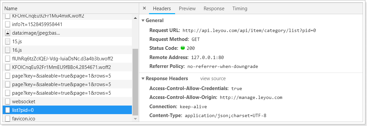Open the Response tab

[214, 9]
